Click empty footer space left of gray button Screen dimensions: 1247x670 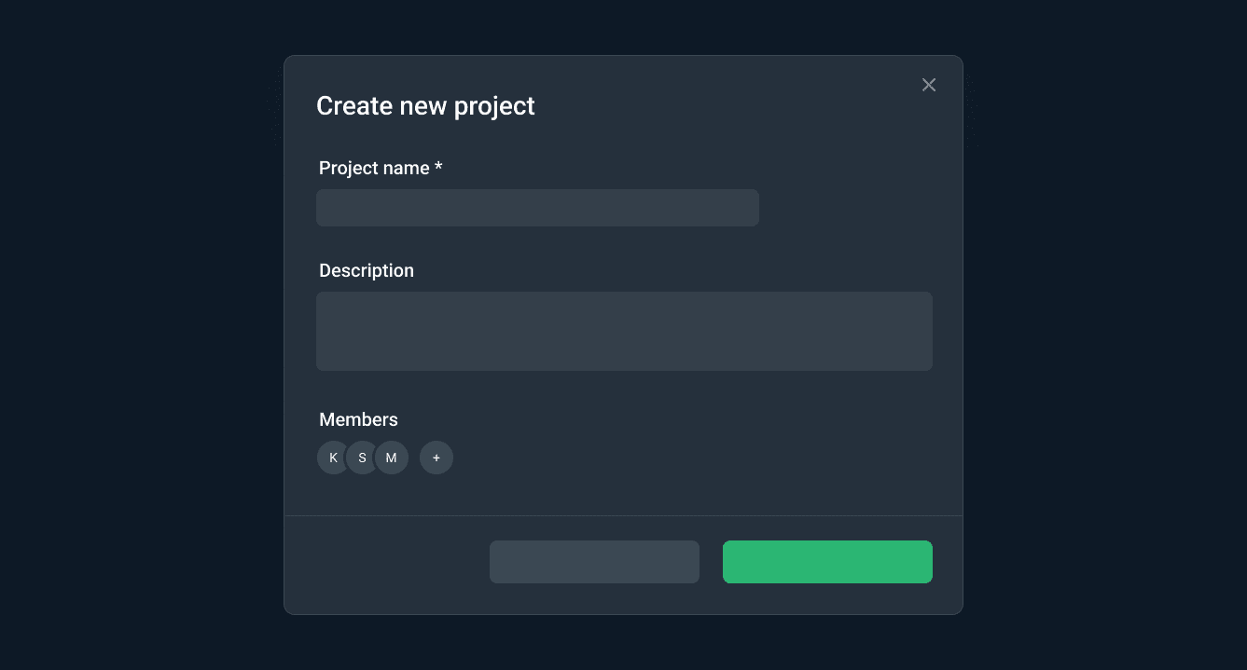point(392,563)
